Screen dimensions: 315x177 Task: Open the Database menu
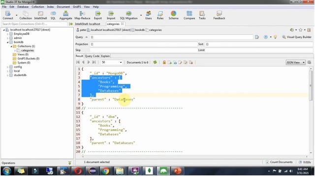pos(23,6)
